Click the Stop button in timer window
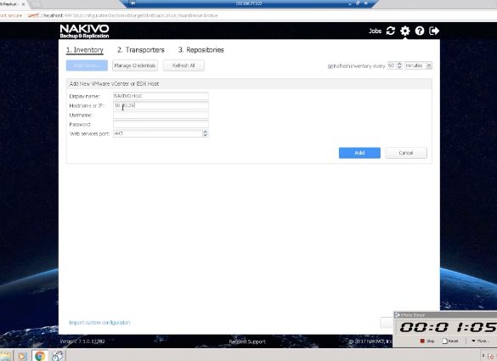This screenshot has width=497, height=361. [427, 341]
